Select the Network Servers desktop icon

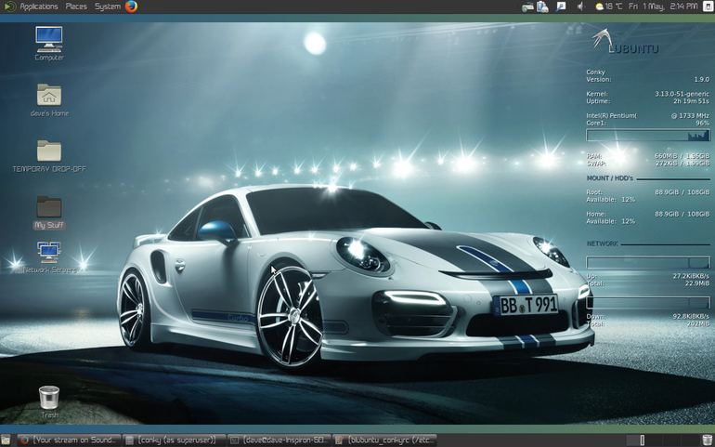(x=49, y=257)
